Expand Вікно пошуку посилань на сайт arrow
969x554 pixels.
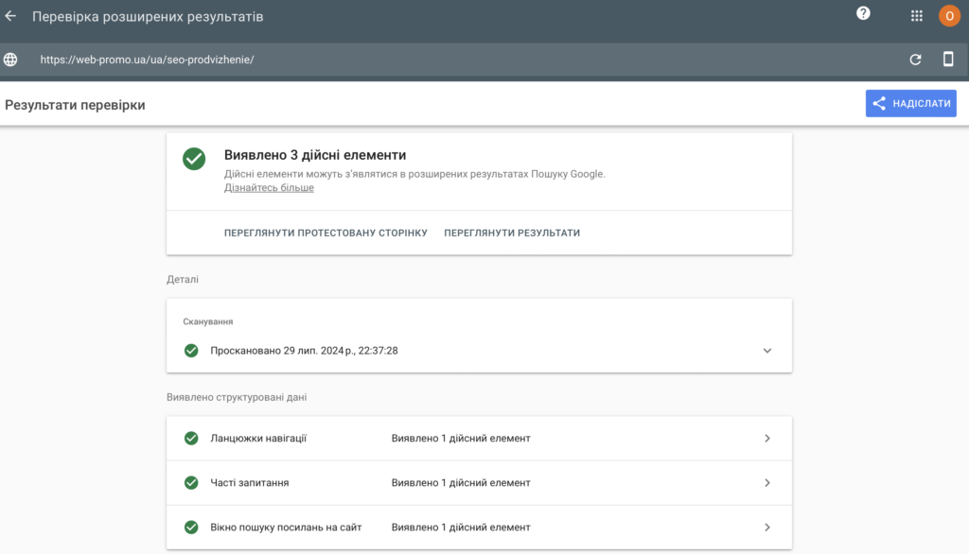[767, 528]
